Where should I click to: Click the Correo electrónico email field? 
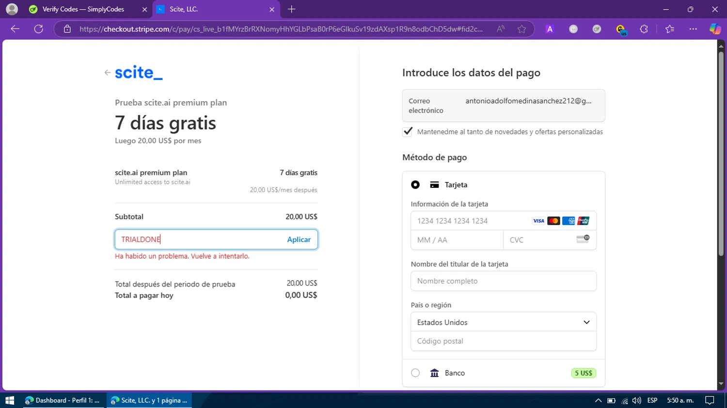pyautogui.click(x=504, y=106)
